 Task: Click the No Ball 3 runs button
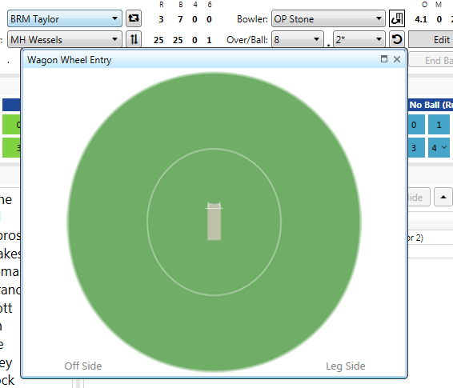pos(416,148)
